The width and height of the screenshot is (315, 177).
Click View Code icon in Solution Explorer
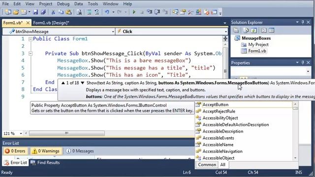(x=264, y=30)
